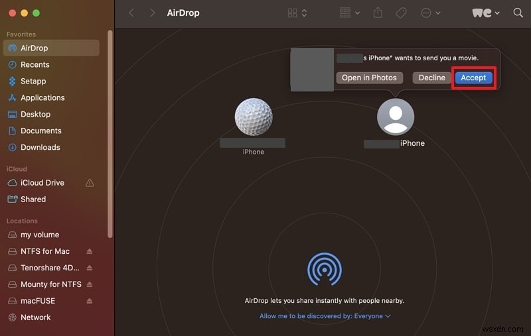Decline the AirDrop transfer request
Screen dimensions: 531x336
click(x=432, y=78)
